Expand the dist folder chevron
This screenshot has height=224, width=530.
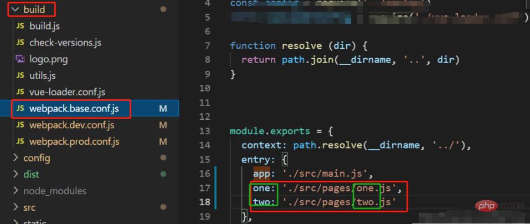tap(15, 174)
